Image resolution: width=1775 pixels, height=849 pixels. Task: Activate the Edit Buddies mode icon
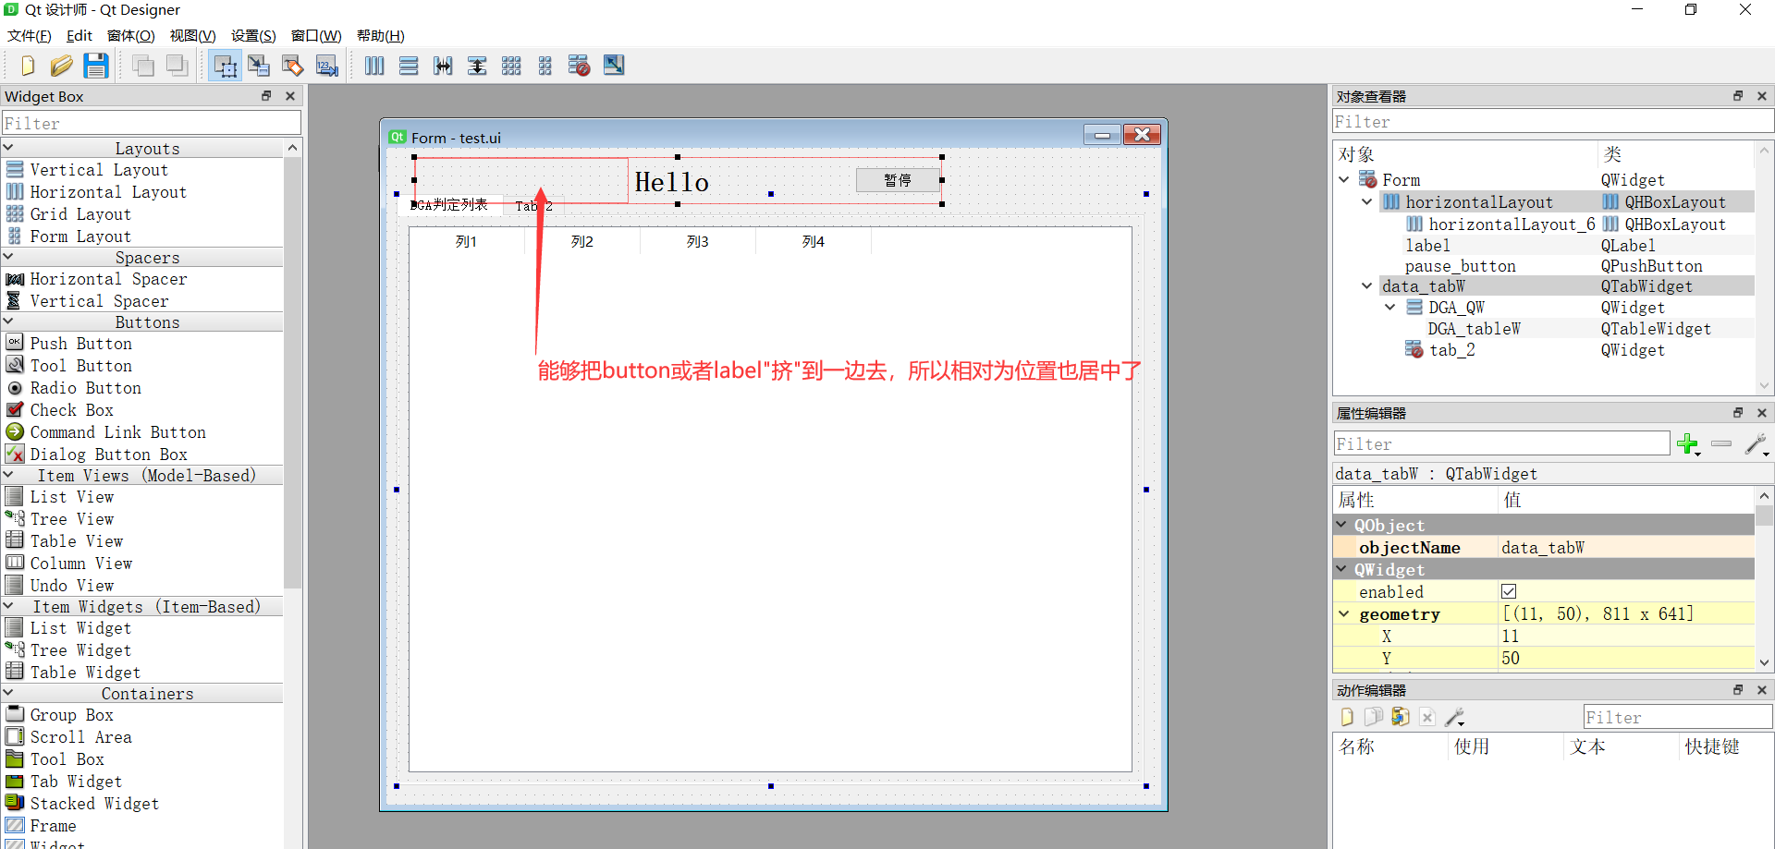(292, 65)
